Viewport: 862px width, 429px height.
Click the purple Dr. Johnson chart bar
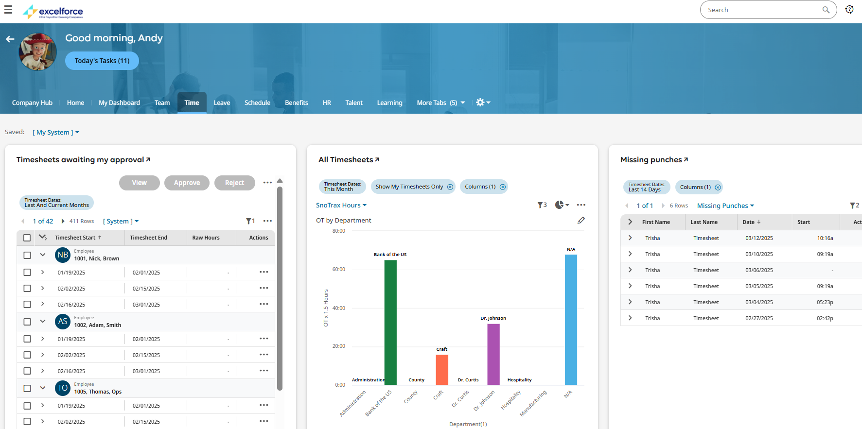tap(493, 354)
